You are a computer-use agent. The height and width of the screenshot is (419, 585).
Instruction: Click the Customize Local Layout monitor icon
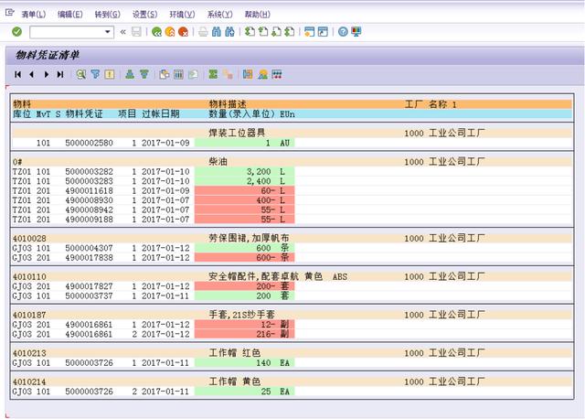point(356,32)
